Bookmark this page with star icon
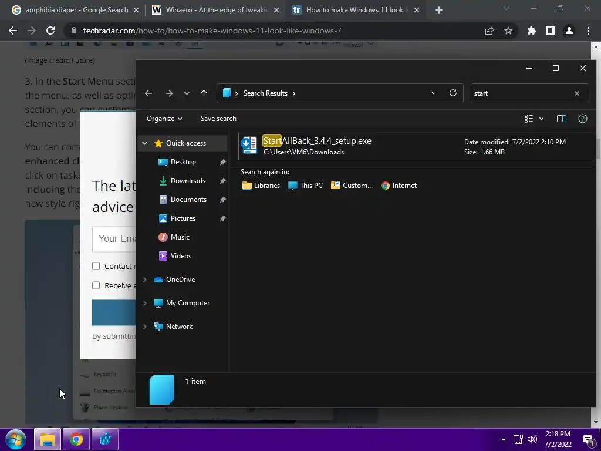601x451 pixels. 508,31
